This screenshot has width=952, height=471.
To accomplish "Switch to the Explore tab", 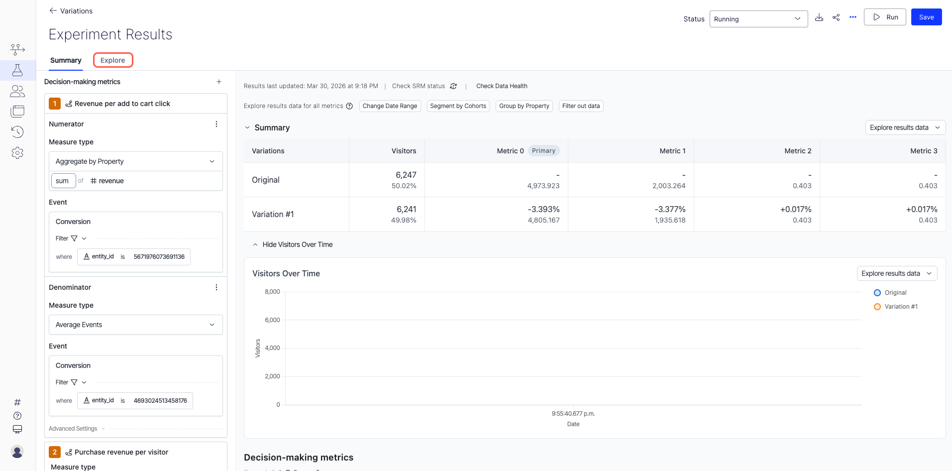I will coord(113,60).
